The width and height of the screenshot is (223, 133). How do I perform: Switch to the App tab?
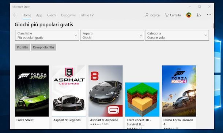point(39,15)
